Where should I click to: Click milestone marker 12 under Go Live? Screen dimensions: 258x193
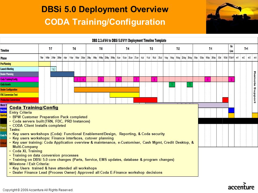point(231,79)
